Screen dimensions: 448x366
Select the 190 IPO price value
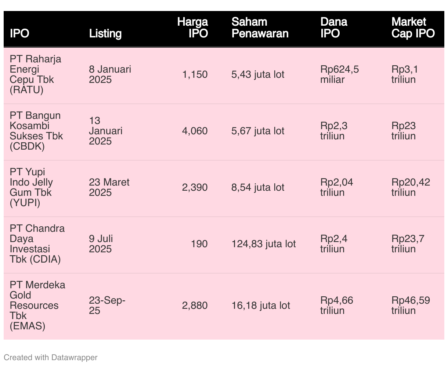click(199, 244)
